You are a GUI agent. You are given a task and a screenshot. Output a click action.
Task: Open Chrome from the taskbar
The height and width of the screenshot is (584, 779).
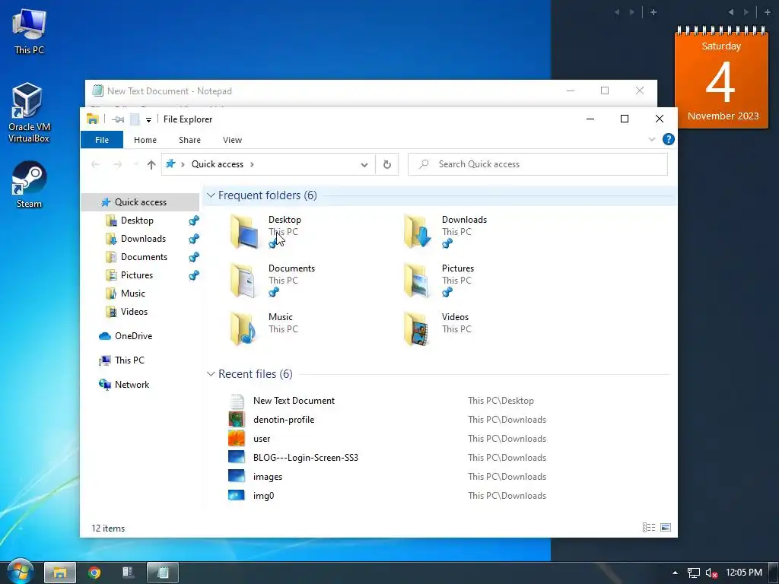pyautogui.click(x=94, y=573)
